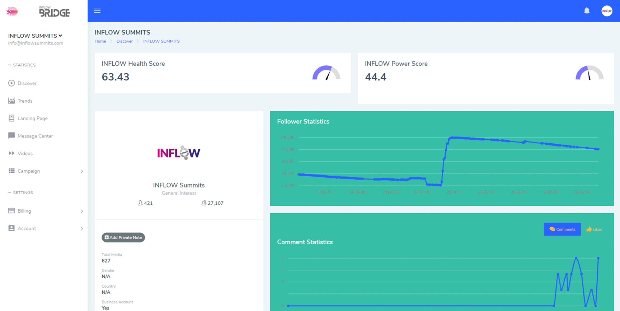Expand the Account submenu arrow

click(82, 229)
